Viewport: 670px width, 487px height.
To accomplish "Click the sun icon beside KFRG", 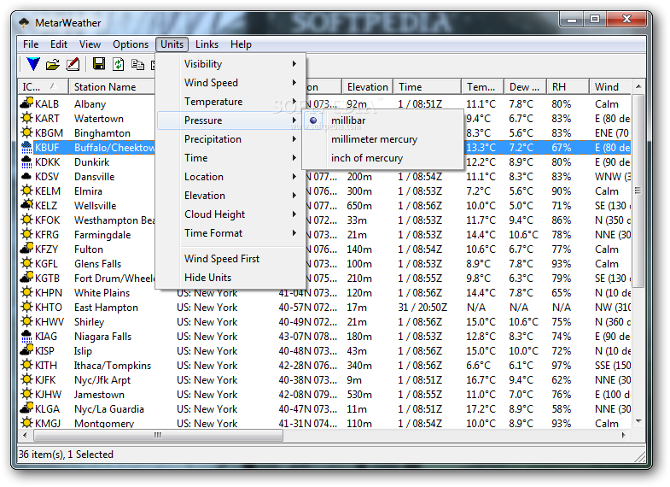I will point(26,234).
